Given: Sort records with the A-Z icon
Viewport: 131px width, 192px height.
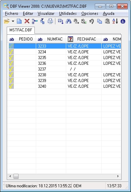Looking at the screenshot, I should pos(115,21).
